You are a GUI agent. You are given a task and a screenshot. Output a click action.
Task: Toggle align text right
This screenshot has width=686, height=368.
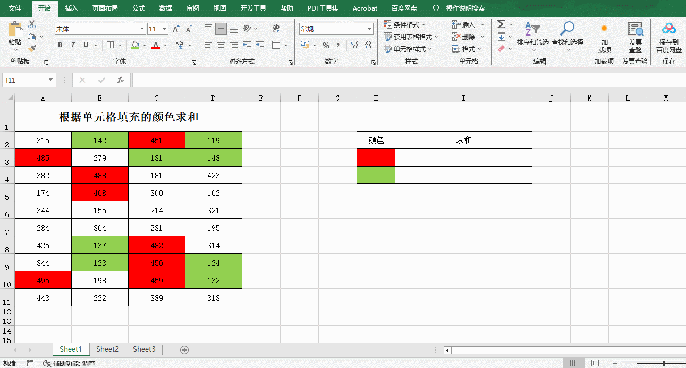234,45
